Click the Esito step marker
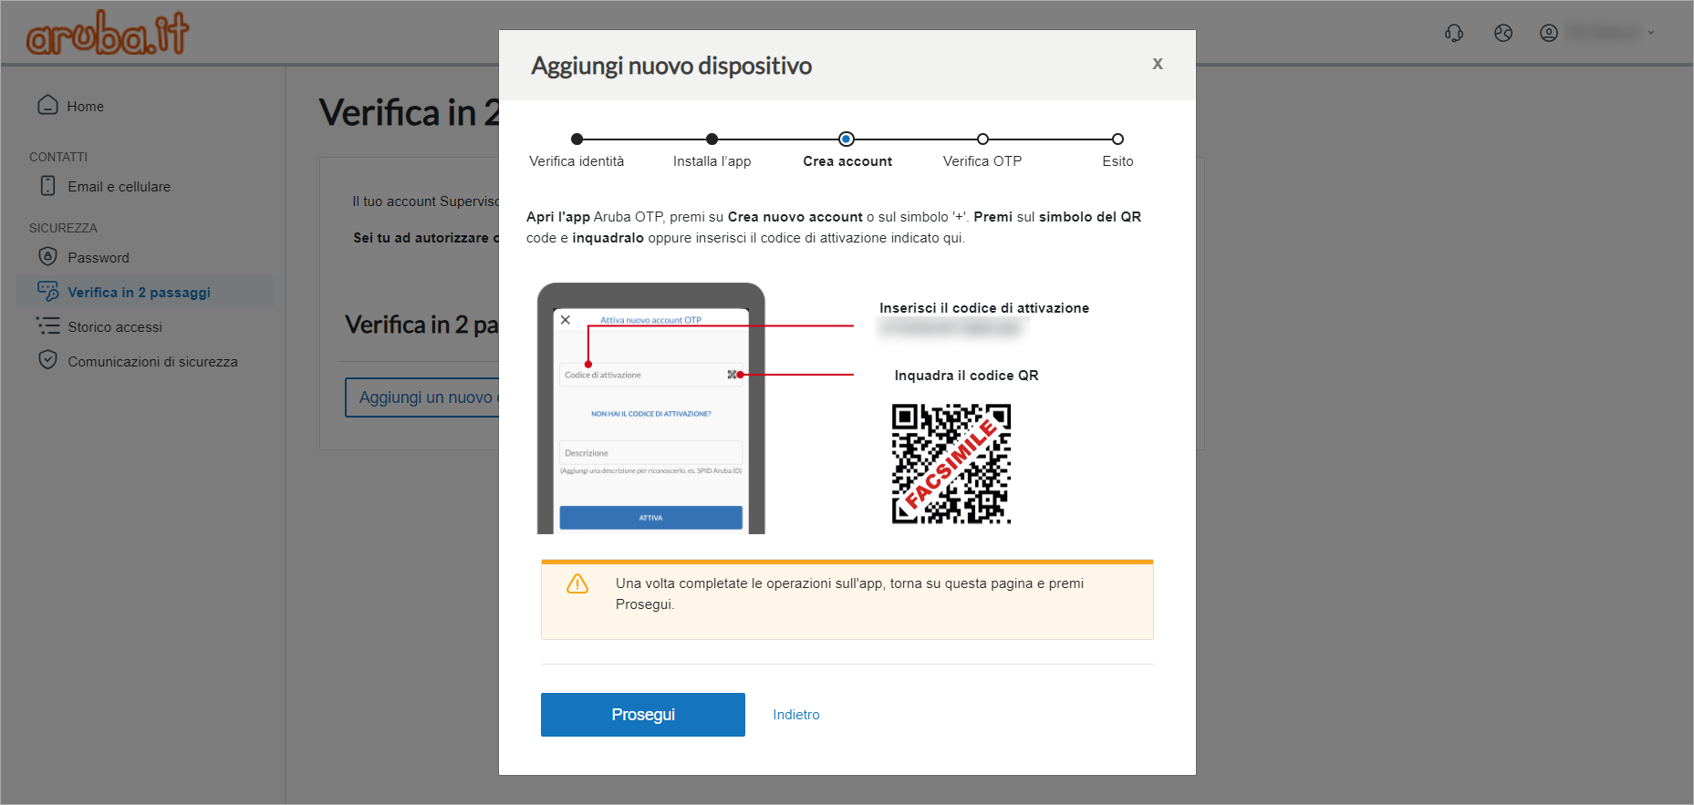Screen dimensions: 1694x805 pyautogui.click(x=1117, y=139)
